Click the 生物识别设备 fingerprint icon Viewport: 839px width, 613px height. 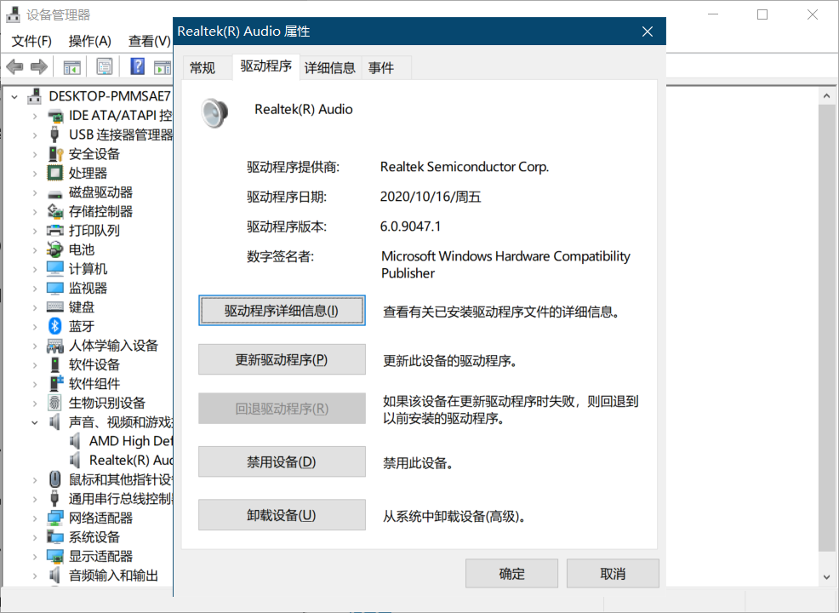(54, 403)
